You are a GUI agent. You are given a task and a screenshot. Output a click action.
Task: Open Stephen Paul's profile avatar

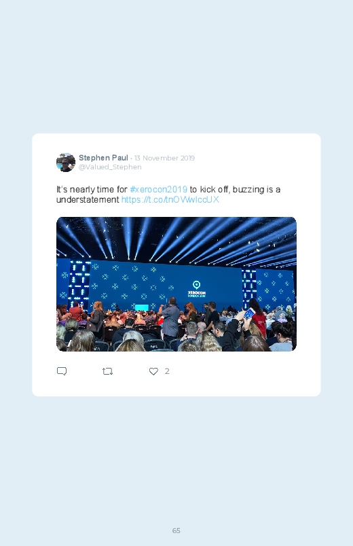click(x=66, y=163)
